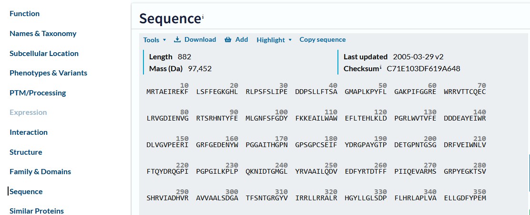Select the active Sequence sidebar item
The height and width of the screenshot is (215, 530).
tap(26, 192)
